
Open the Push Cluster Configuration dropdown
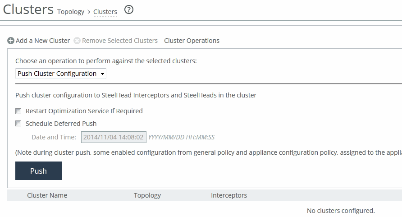[61, 74]
